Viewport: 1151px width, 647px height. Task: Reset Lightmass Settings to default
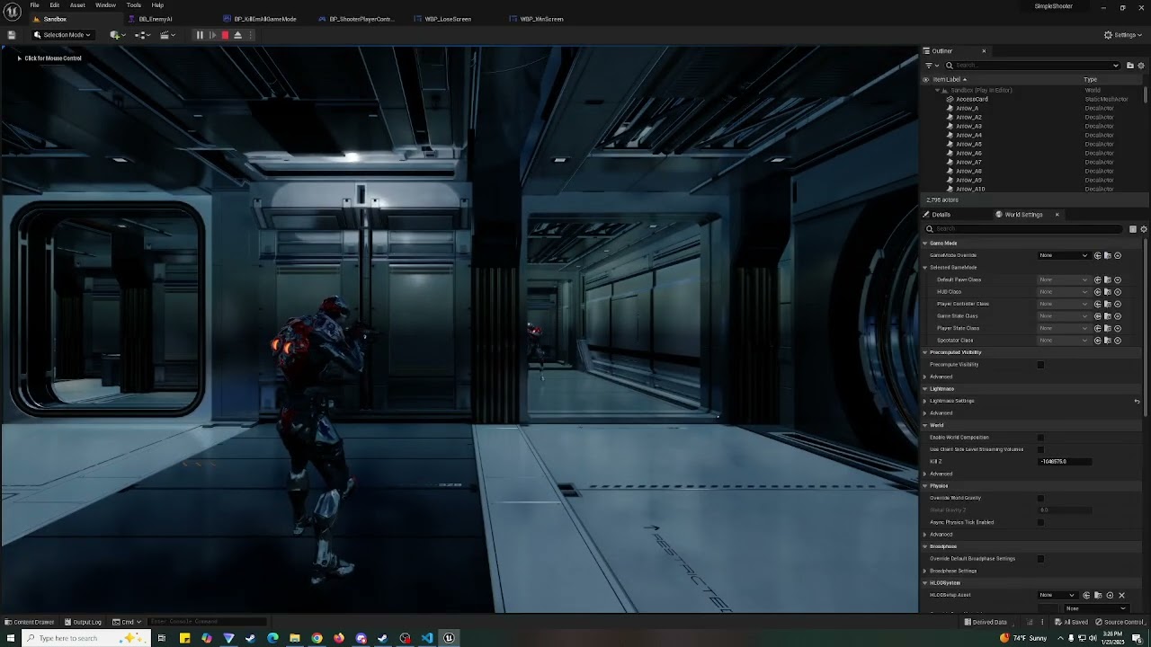(x=1137, y=401)
